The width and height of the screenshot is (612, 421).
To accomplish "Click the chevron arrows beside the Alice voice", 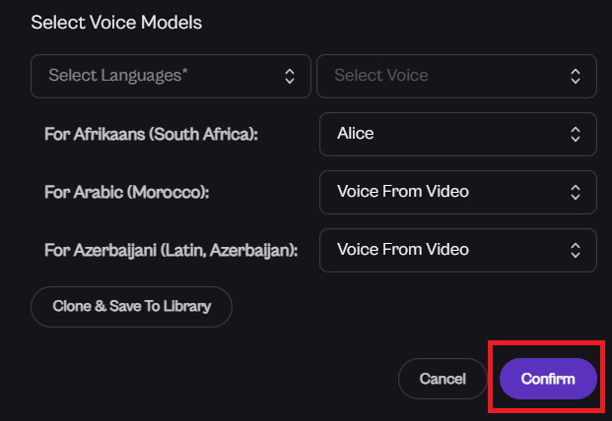I will [x=576, y=134].
